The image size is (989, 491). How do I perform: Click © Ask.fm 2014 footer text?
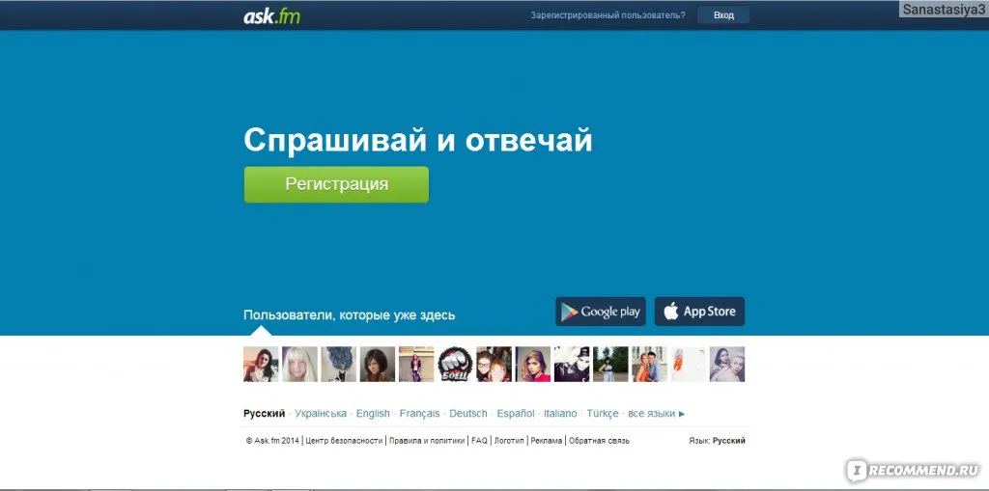click(x=272, y=441)
